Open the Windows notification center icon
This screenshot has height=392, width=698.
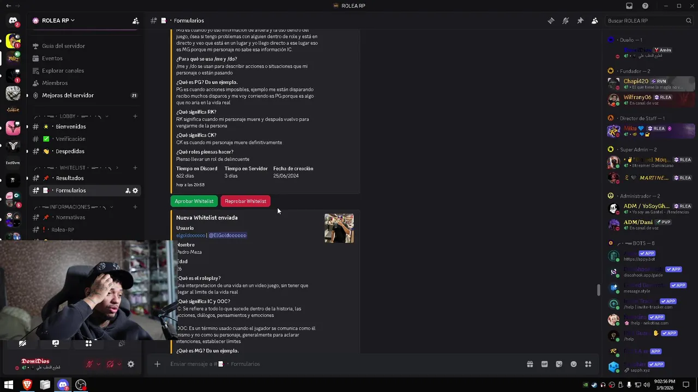(x=686, y=385)
